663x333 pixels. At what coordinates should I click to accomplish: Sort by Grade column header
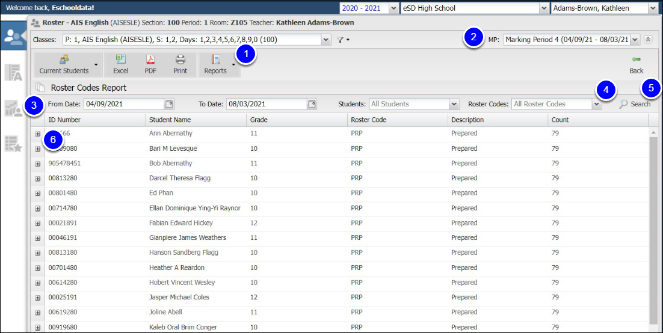[x=297, y=120]
